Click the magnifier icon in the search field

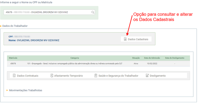[x=93, y=12]
